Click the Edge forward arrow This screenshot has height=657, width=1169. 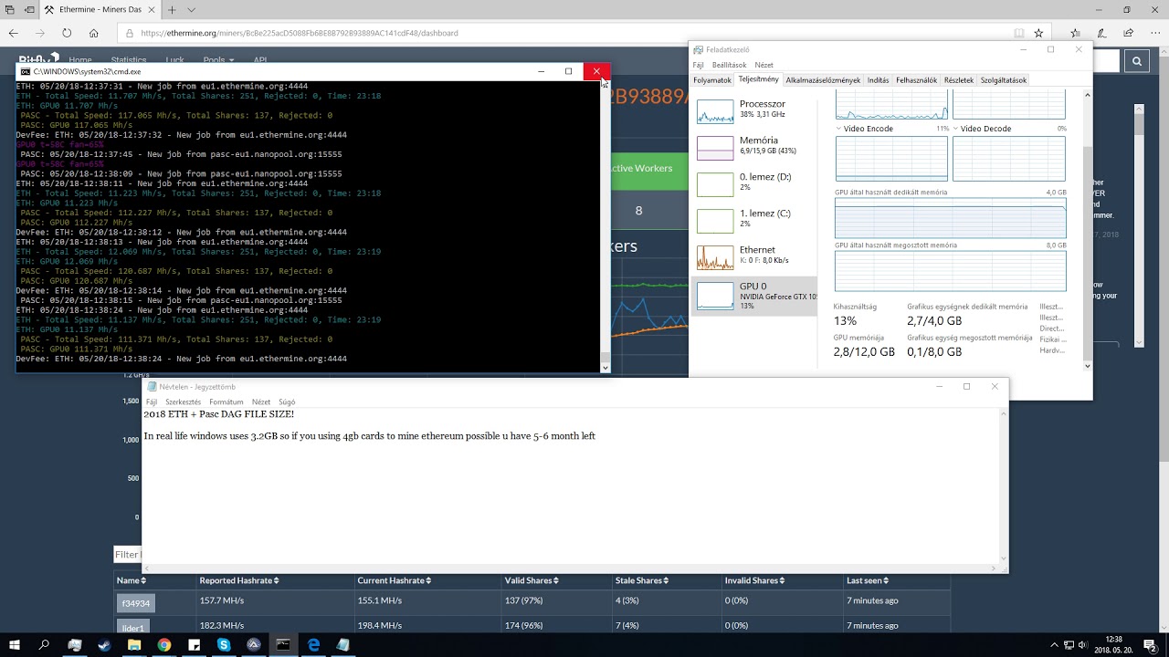40,33
